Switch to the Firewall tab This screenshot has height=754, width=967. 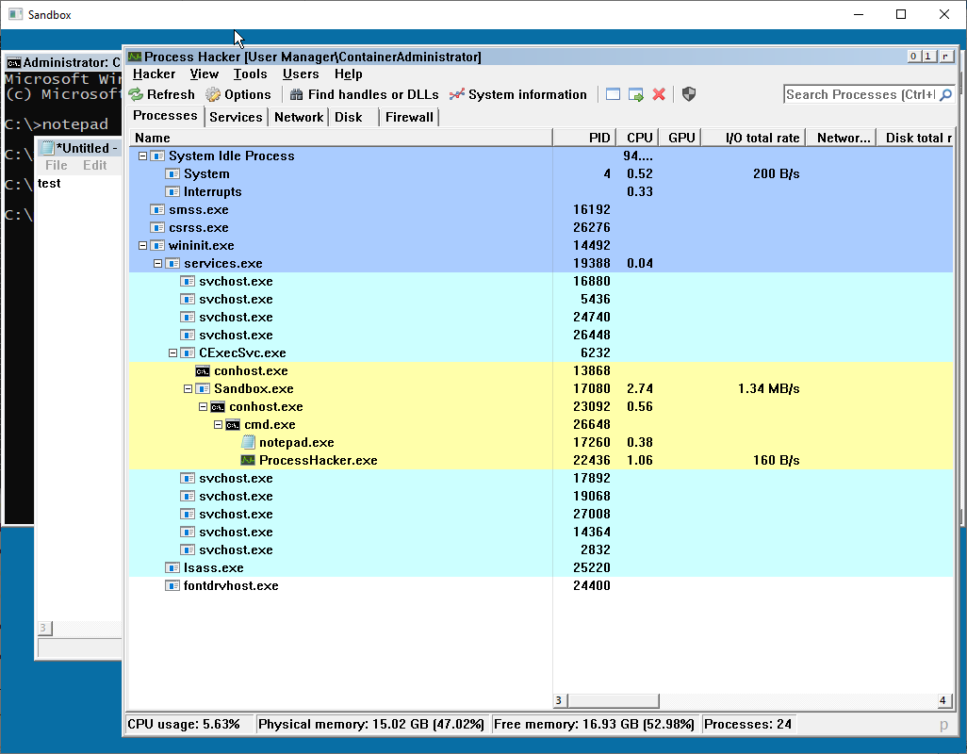409,117
